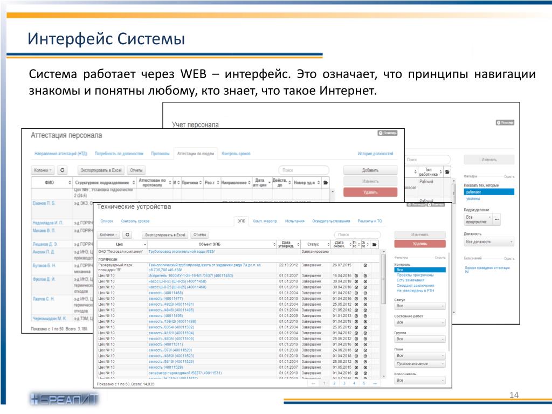The width and height of the screenshot is (552, 414).
Task: Click the first check icon in the Испритель 1600ИУ row
Action: [356, 275]
